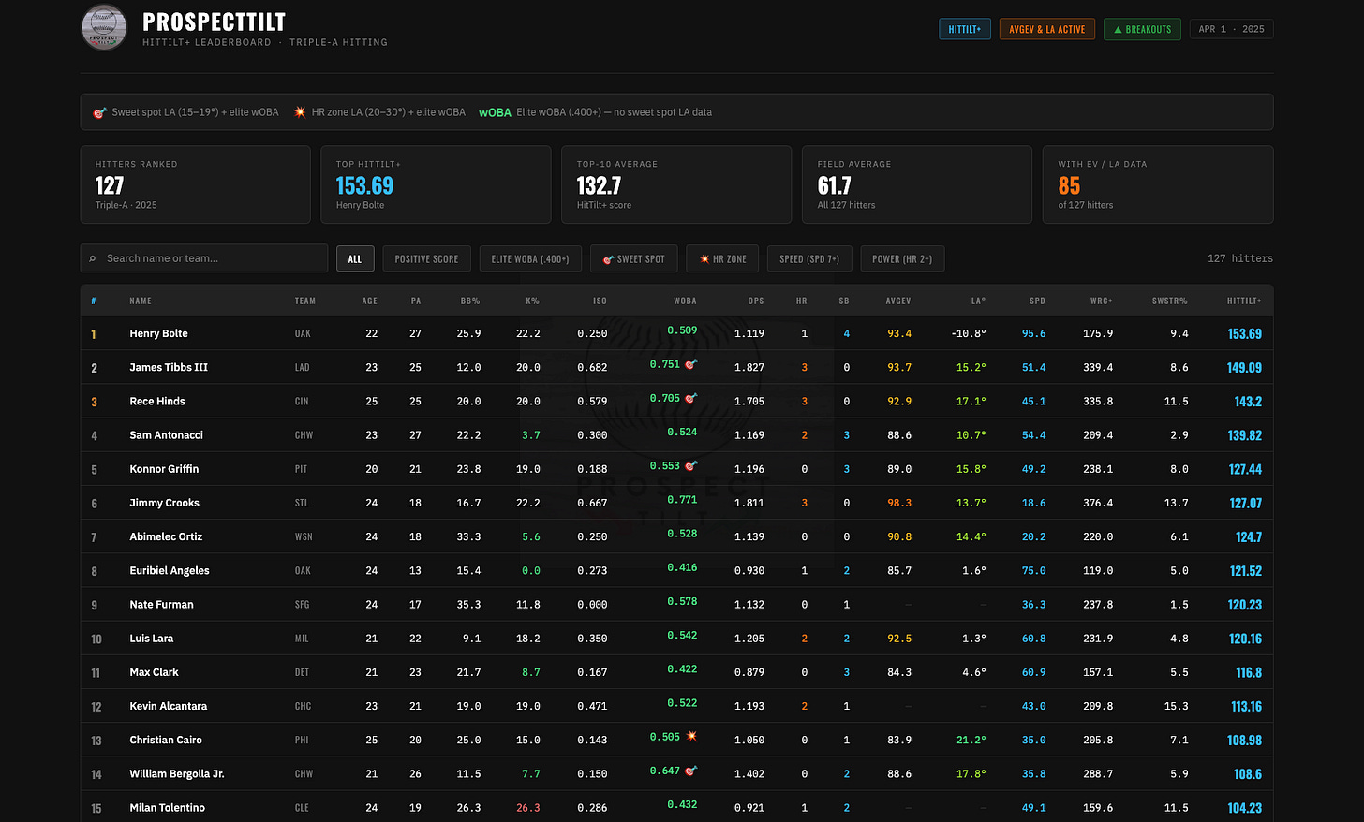The width and height of the screenshot is (1364, 822).
Task: Click HitTilt+ value 149.09
Action: pos(1244,367)
